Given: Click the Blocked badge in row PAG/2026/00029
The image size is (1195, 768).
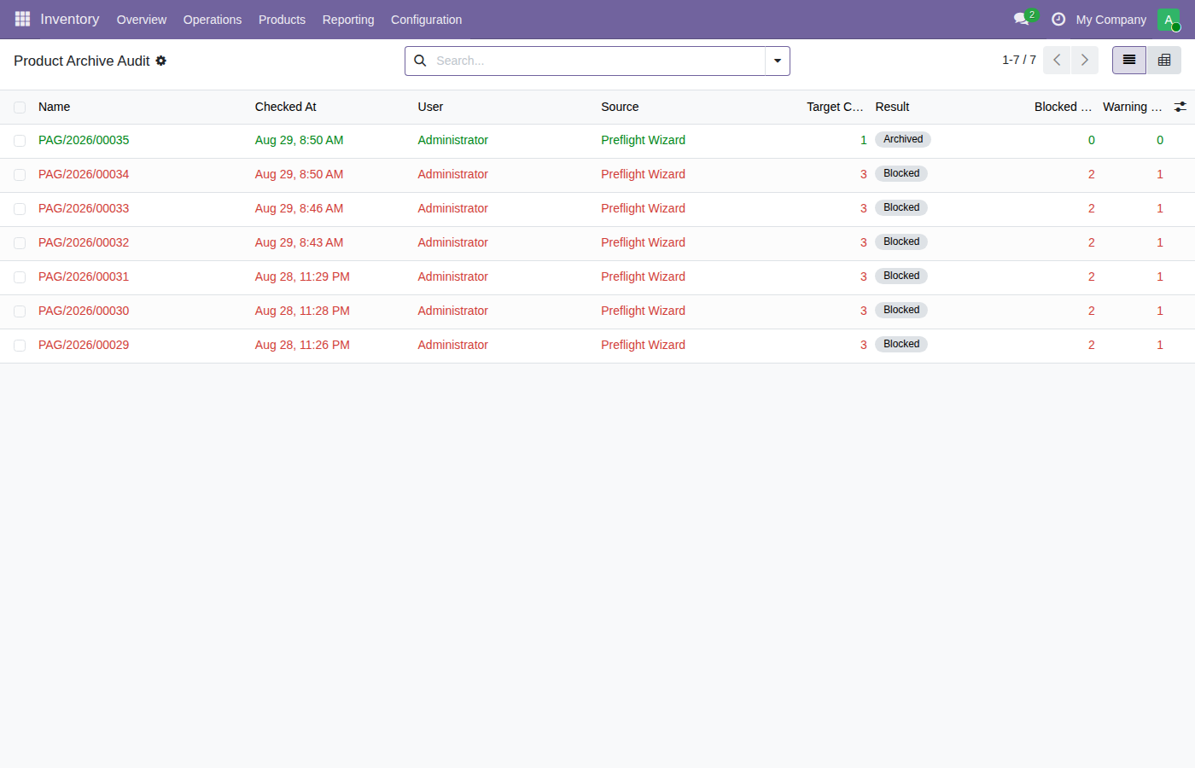Looking at the screenshot, I should [x=901, y=344].
